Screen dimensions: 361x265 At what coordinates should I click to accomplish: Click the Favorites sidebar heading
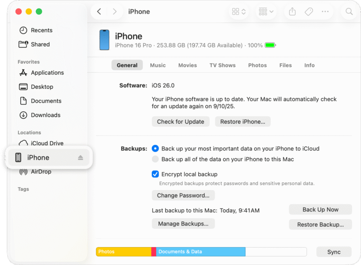(29, 62)
